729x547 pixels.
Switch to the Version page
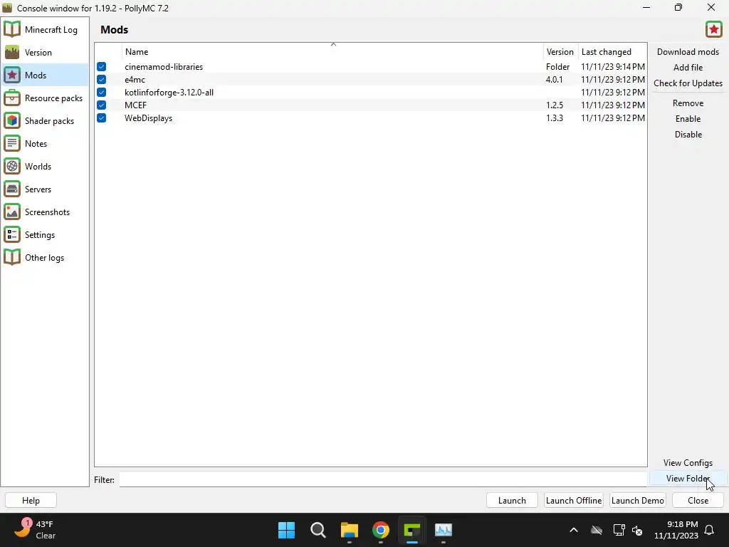point(45,52)
